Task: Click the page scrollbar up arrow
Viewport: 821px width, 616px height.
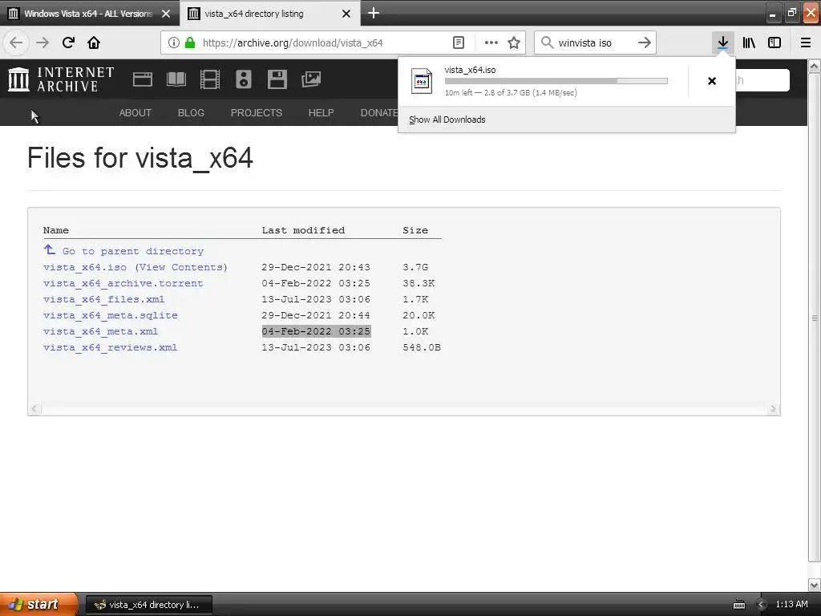Action: click(815, 66)
